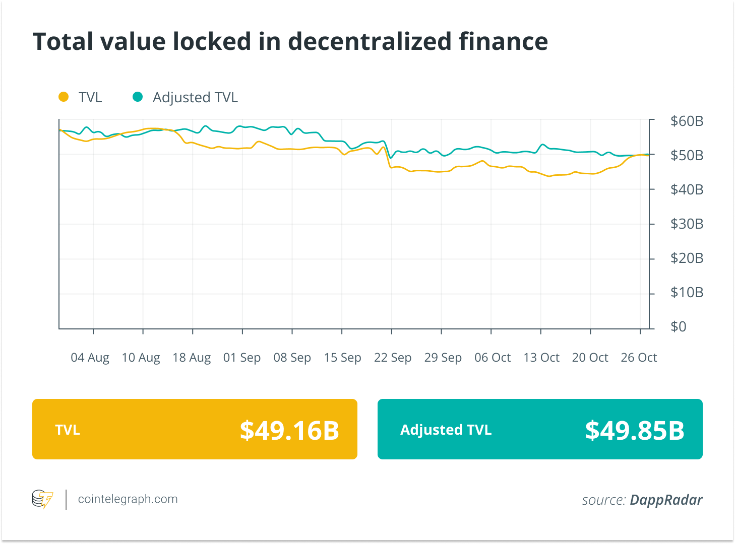Image resolution: width=735 pixels, height=544 pixels.
Task: Toggle the teal Adjusted TVL legend dot
Action: (138, 97)
